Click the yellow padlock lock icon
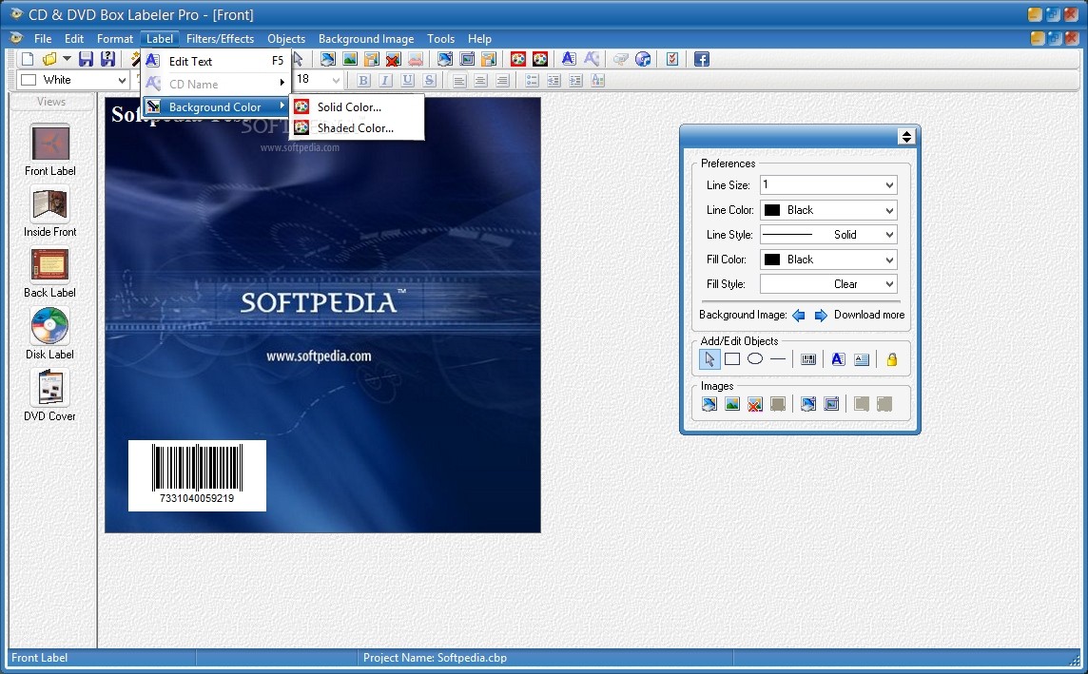This screenshot has height=674, width=1088. [x=892, y=359]
